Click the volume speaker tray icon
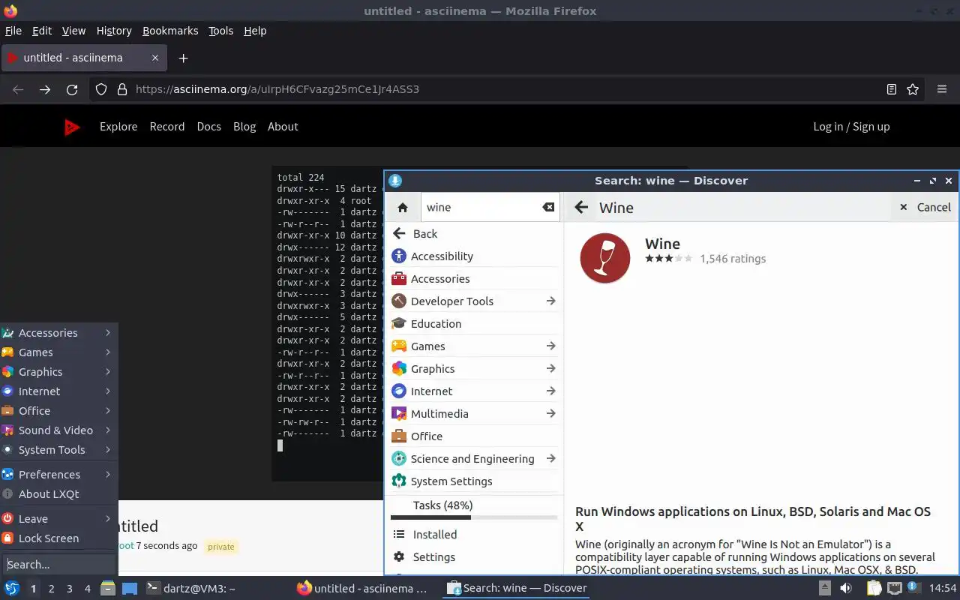Viewport: 960px width, 600px height. point(846,589)
